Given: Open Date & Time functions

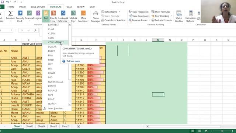Looking at the screenshot, I should pyautogui.click(x=53, y=16).
